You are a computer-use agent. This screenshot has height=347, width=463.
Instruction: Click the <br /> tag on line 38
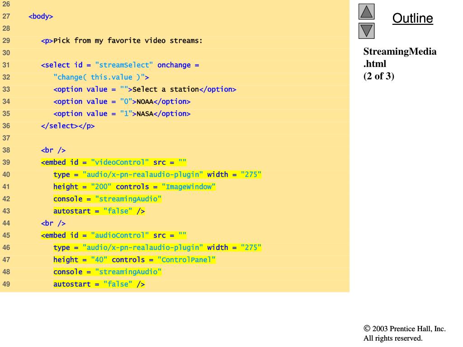coord(53,150)
